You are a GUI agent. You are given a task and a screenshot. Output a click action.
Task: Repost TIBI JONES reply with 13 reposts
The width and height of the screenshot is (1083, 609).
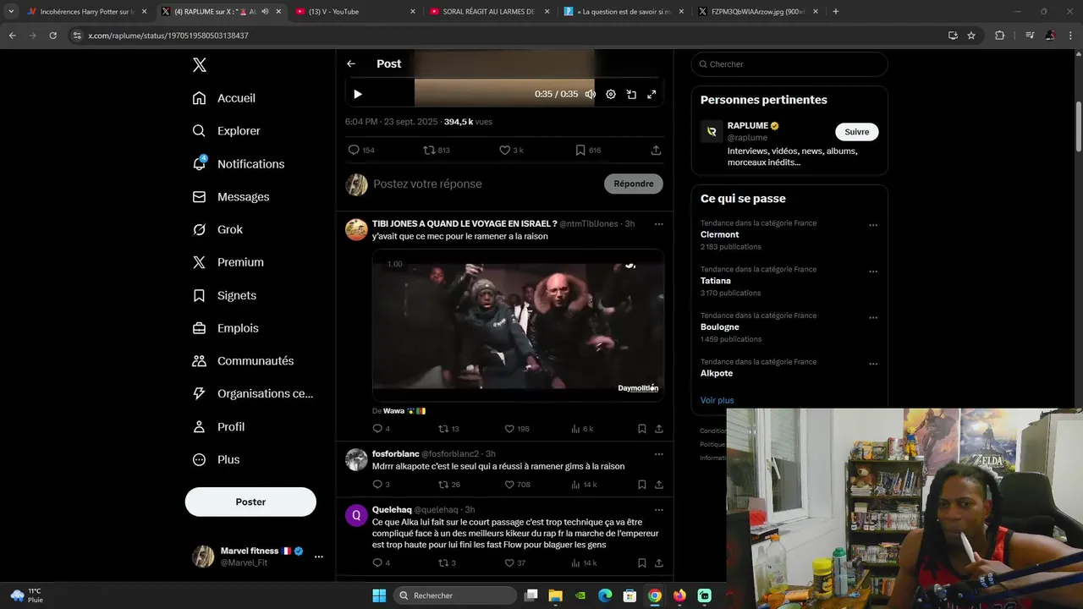coord(448,429)
